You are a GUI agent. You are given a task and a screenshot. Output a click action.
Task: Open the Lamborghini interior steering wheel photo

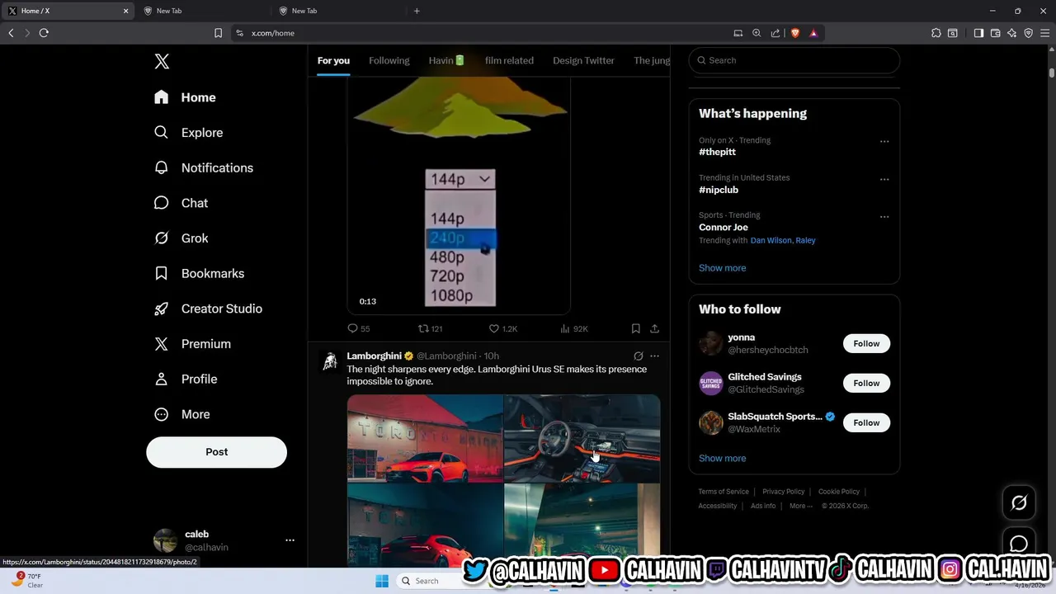pos(582,438)
